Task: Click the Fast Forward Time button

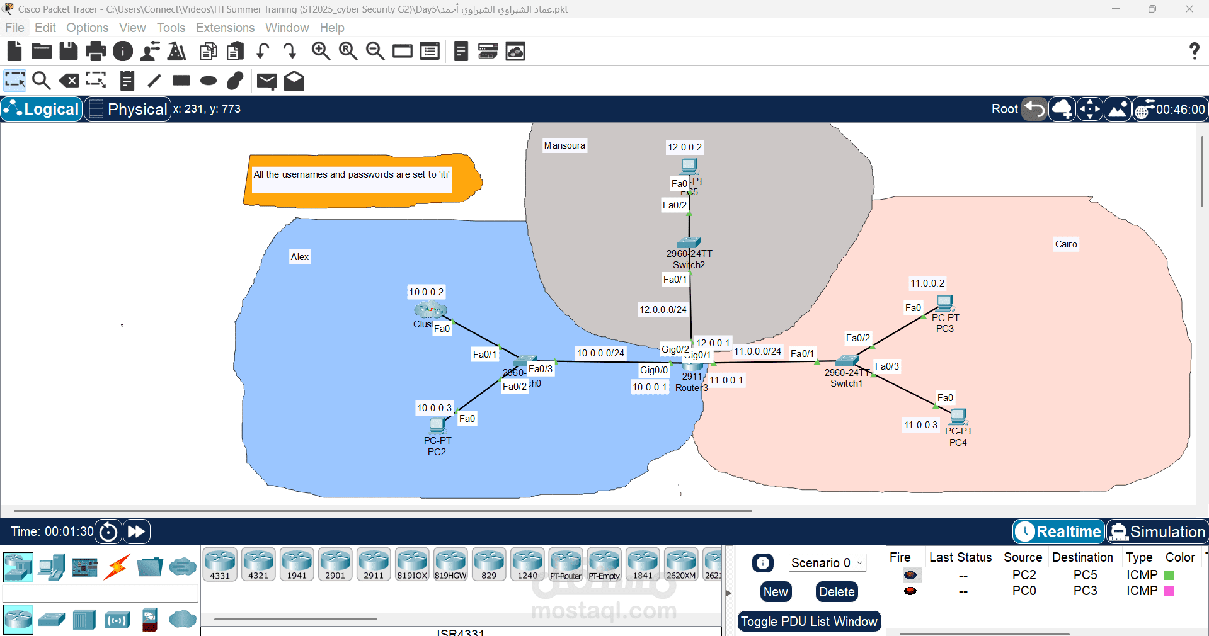Action: [136, 531]
